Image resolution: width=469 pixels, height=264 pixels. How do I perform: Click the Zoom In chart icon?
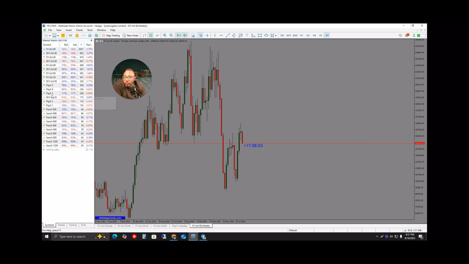click(165, 35)
